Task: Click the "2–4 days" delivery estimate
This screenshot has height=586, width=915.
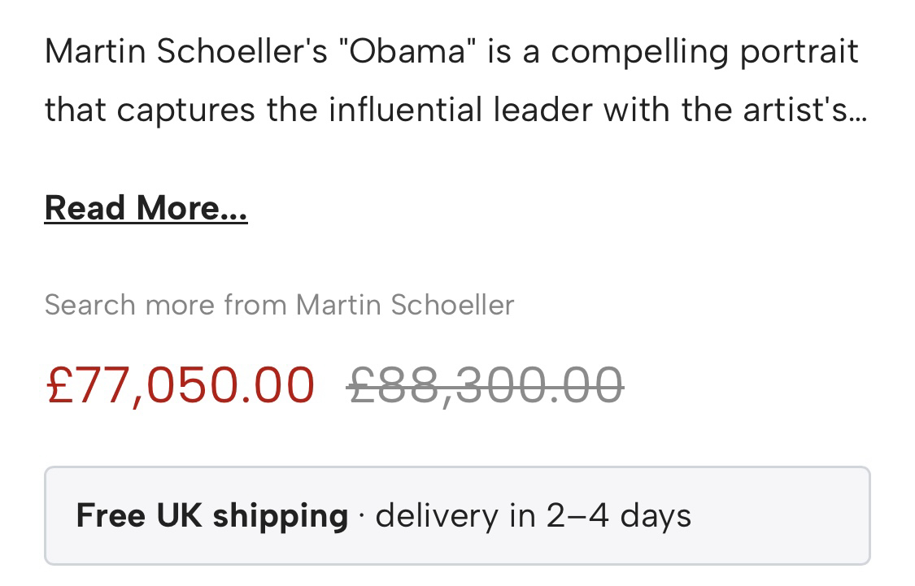Action: tap(618, 515)
